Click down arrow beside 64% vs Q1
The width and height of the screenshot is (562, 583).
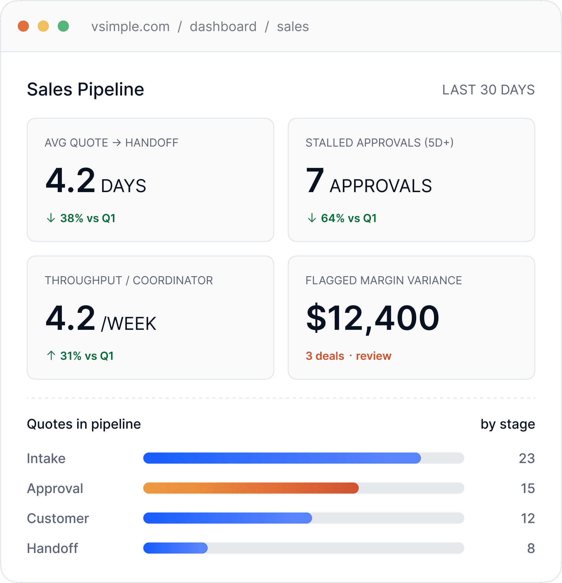(x=312, y=218)
